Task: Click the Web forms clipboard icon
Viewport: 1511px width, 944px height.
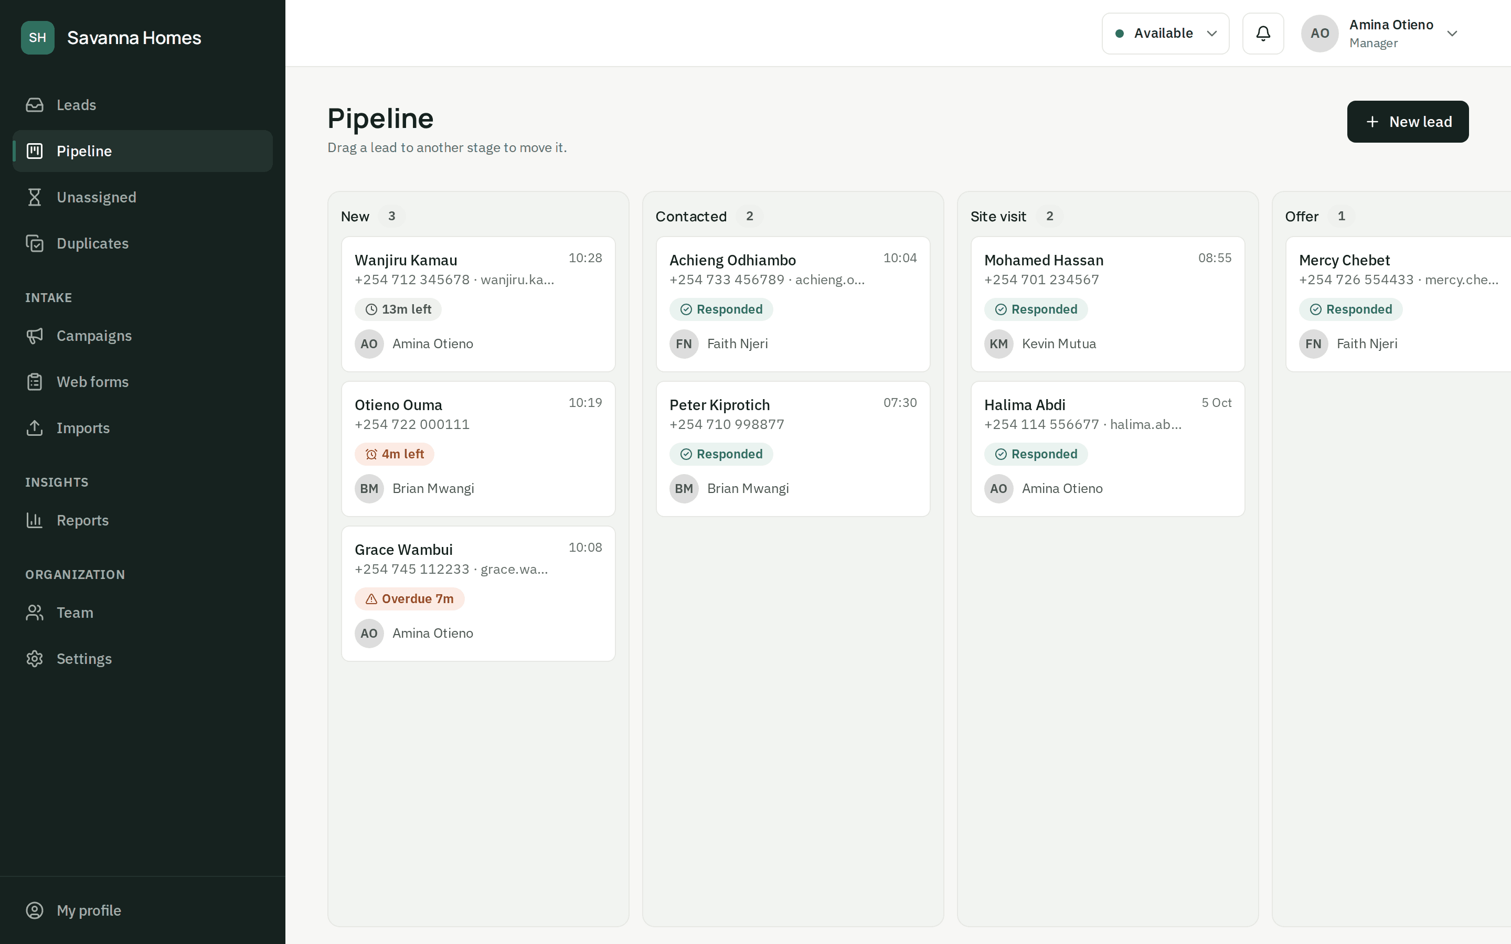Action: tap(34, 382)
